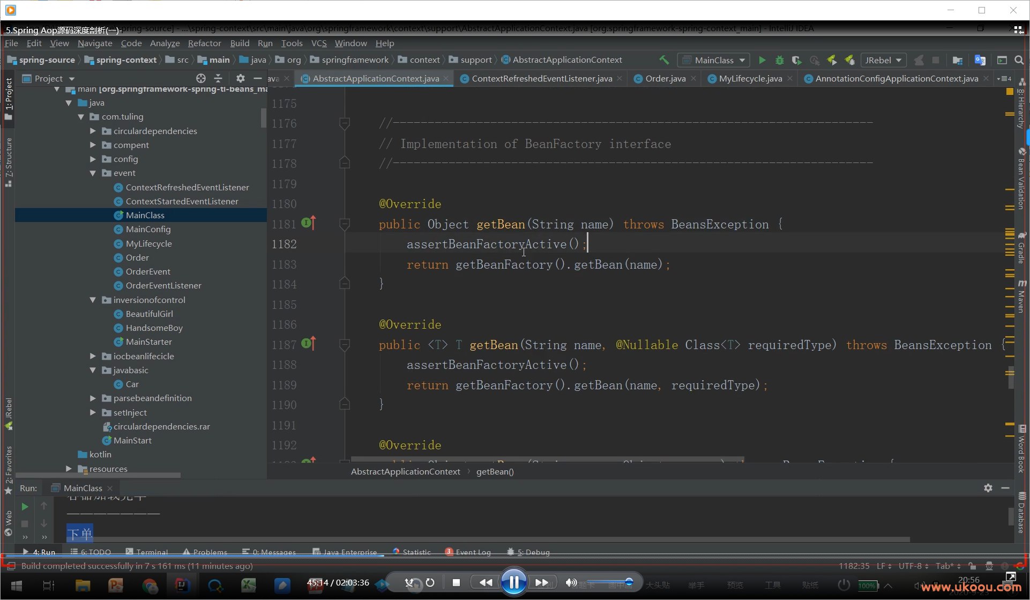Viewport: 1030px width, 600px height.
Task: Expand the circulardependencies folder
Action: coord(93,131)
